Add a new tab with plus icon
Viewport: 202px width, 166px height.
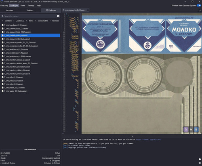point(200,10)
